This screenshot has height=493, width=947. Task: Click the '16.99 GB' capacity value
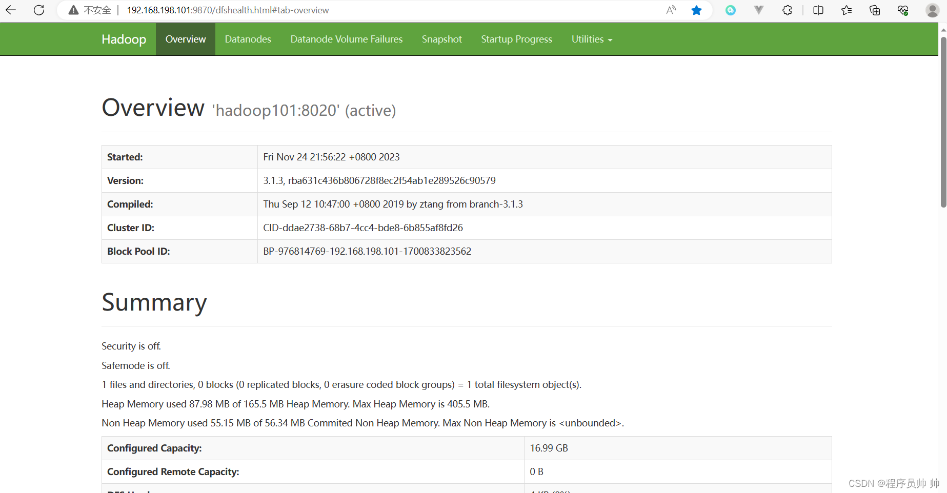549,448
